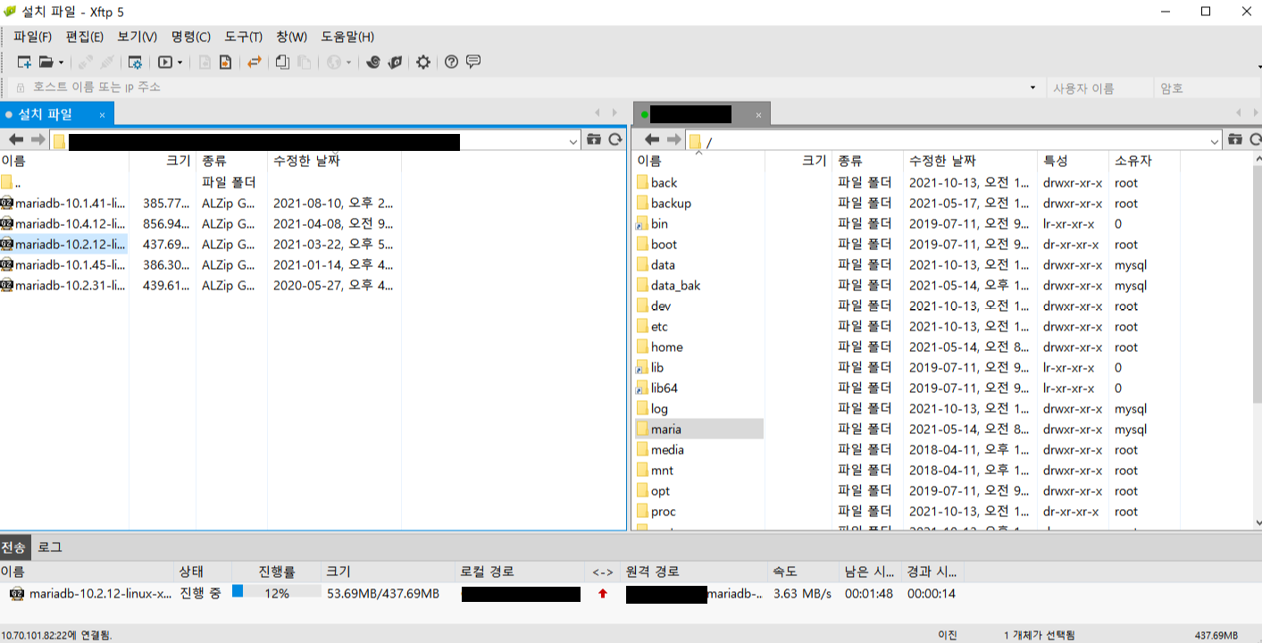Open the 도구(T) menu
The image size is (1262, 643).
click(243, 37)
